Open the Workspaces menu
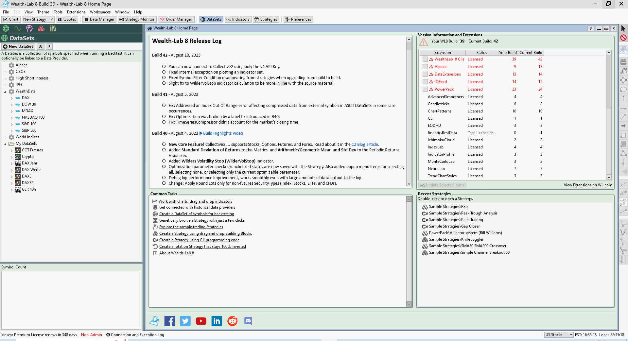Screen dimensions: 628x341 (x=100, y=12)
